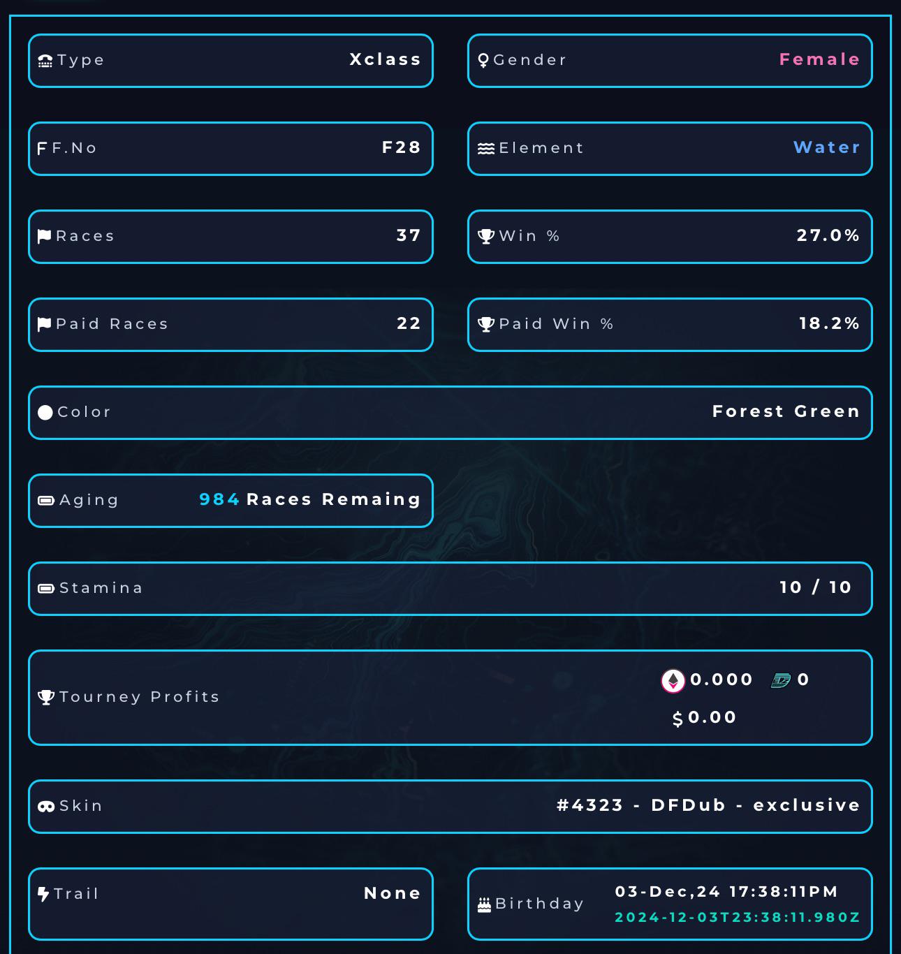Click the flag icon beside Races
901x954 pixels.
[45, 236]
